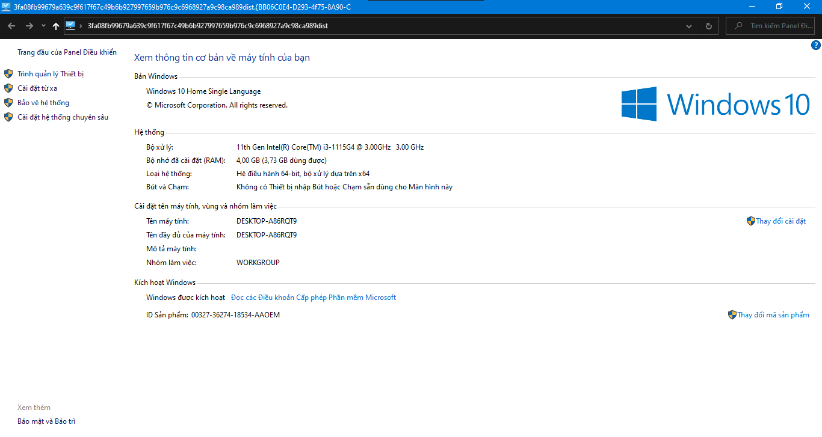
Task: Open Cài đặt từ xa settings
Action: click(x=37, y=88)
